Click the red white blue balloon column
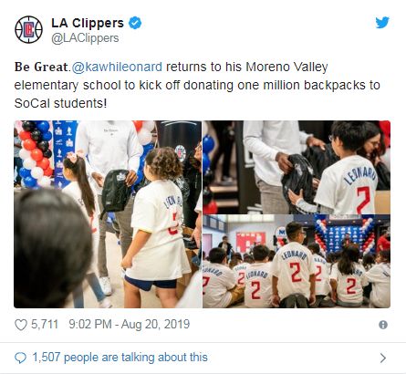The width and height of the screenshot is (406, 374). click(36, 154)
